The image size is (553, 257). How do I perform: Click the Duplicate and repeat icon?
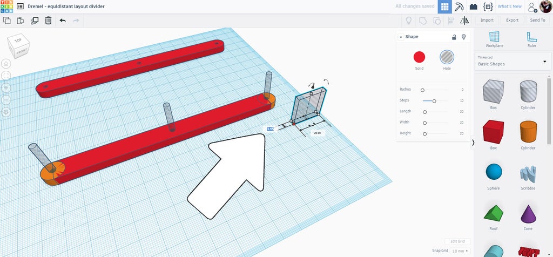tap(35, 21)
